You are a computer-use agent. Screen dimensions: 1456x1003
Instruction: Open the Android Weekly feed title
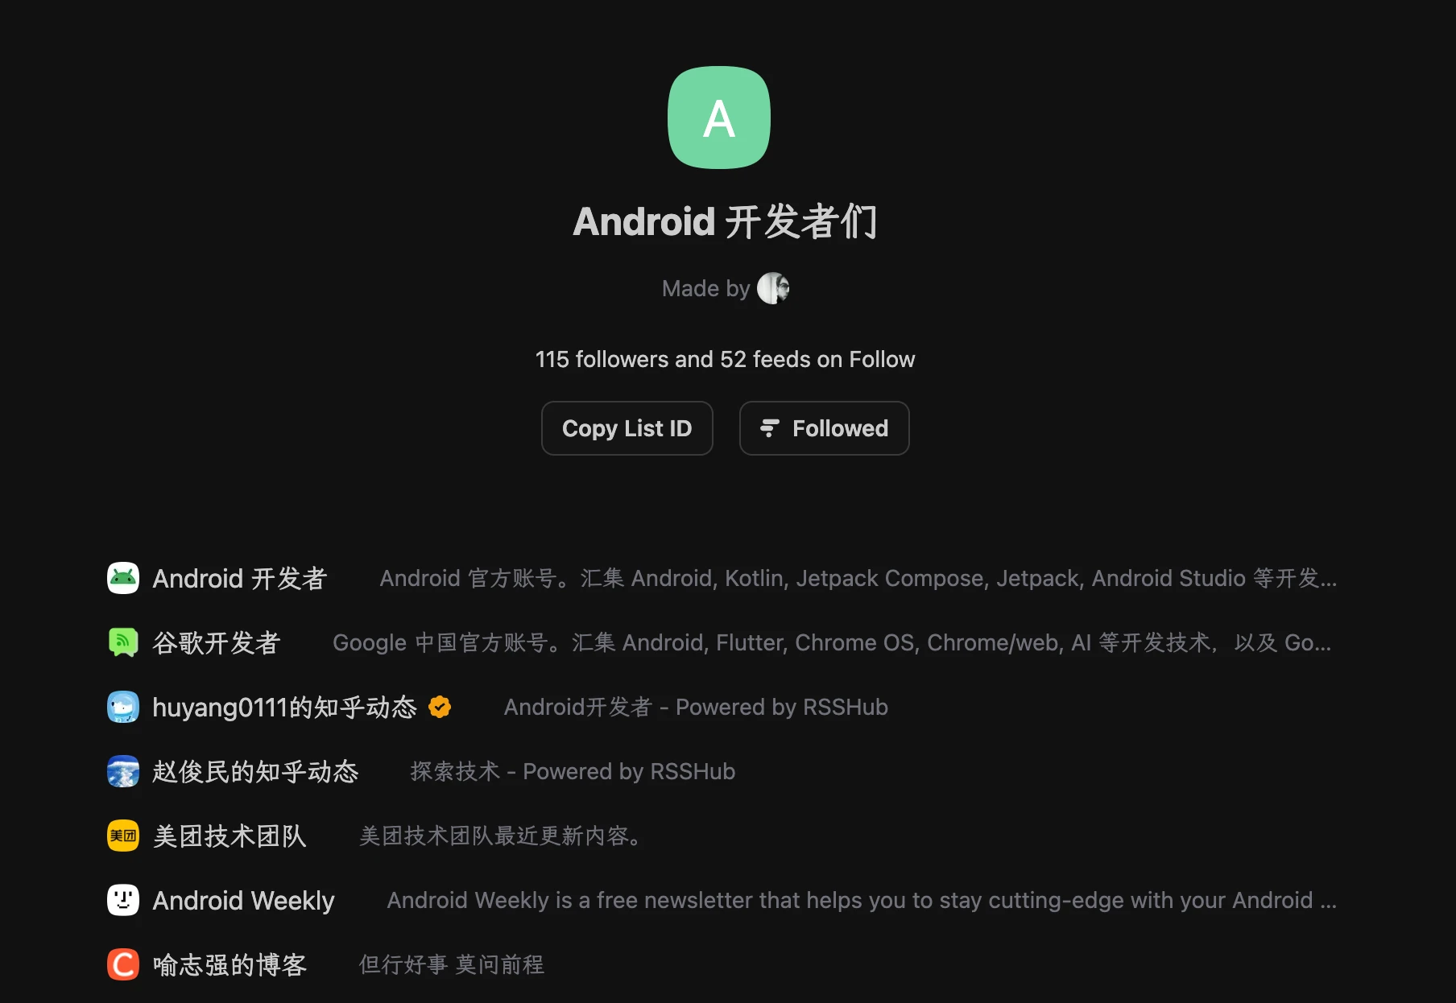(x=243, y=900)
